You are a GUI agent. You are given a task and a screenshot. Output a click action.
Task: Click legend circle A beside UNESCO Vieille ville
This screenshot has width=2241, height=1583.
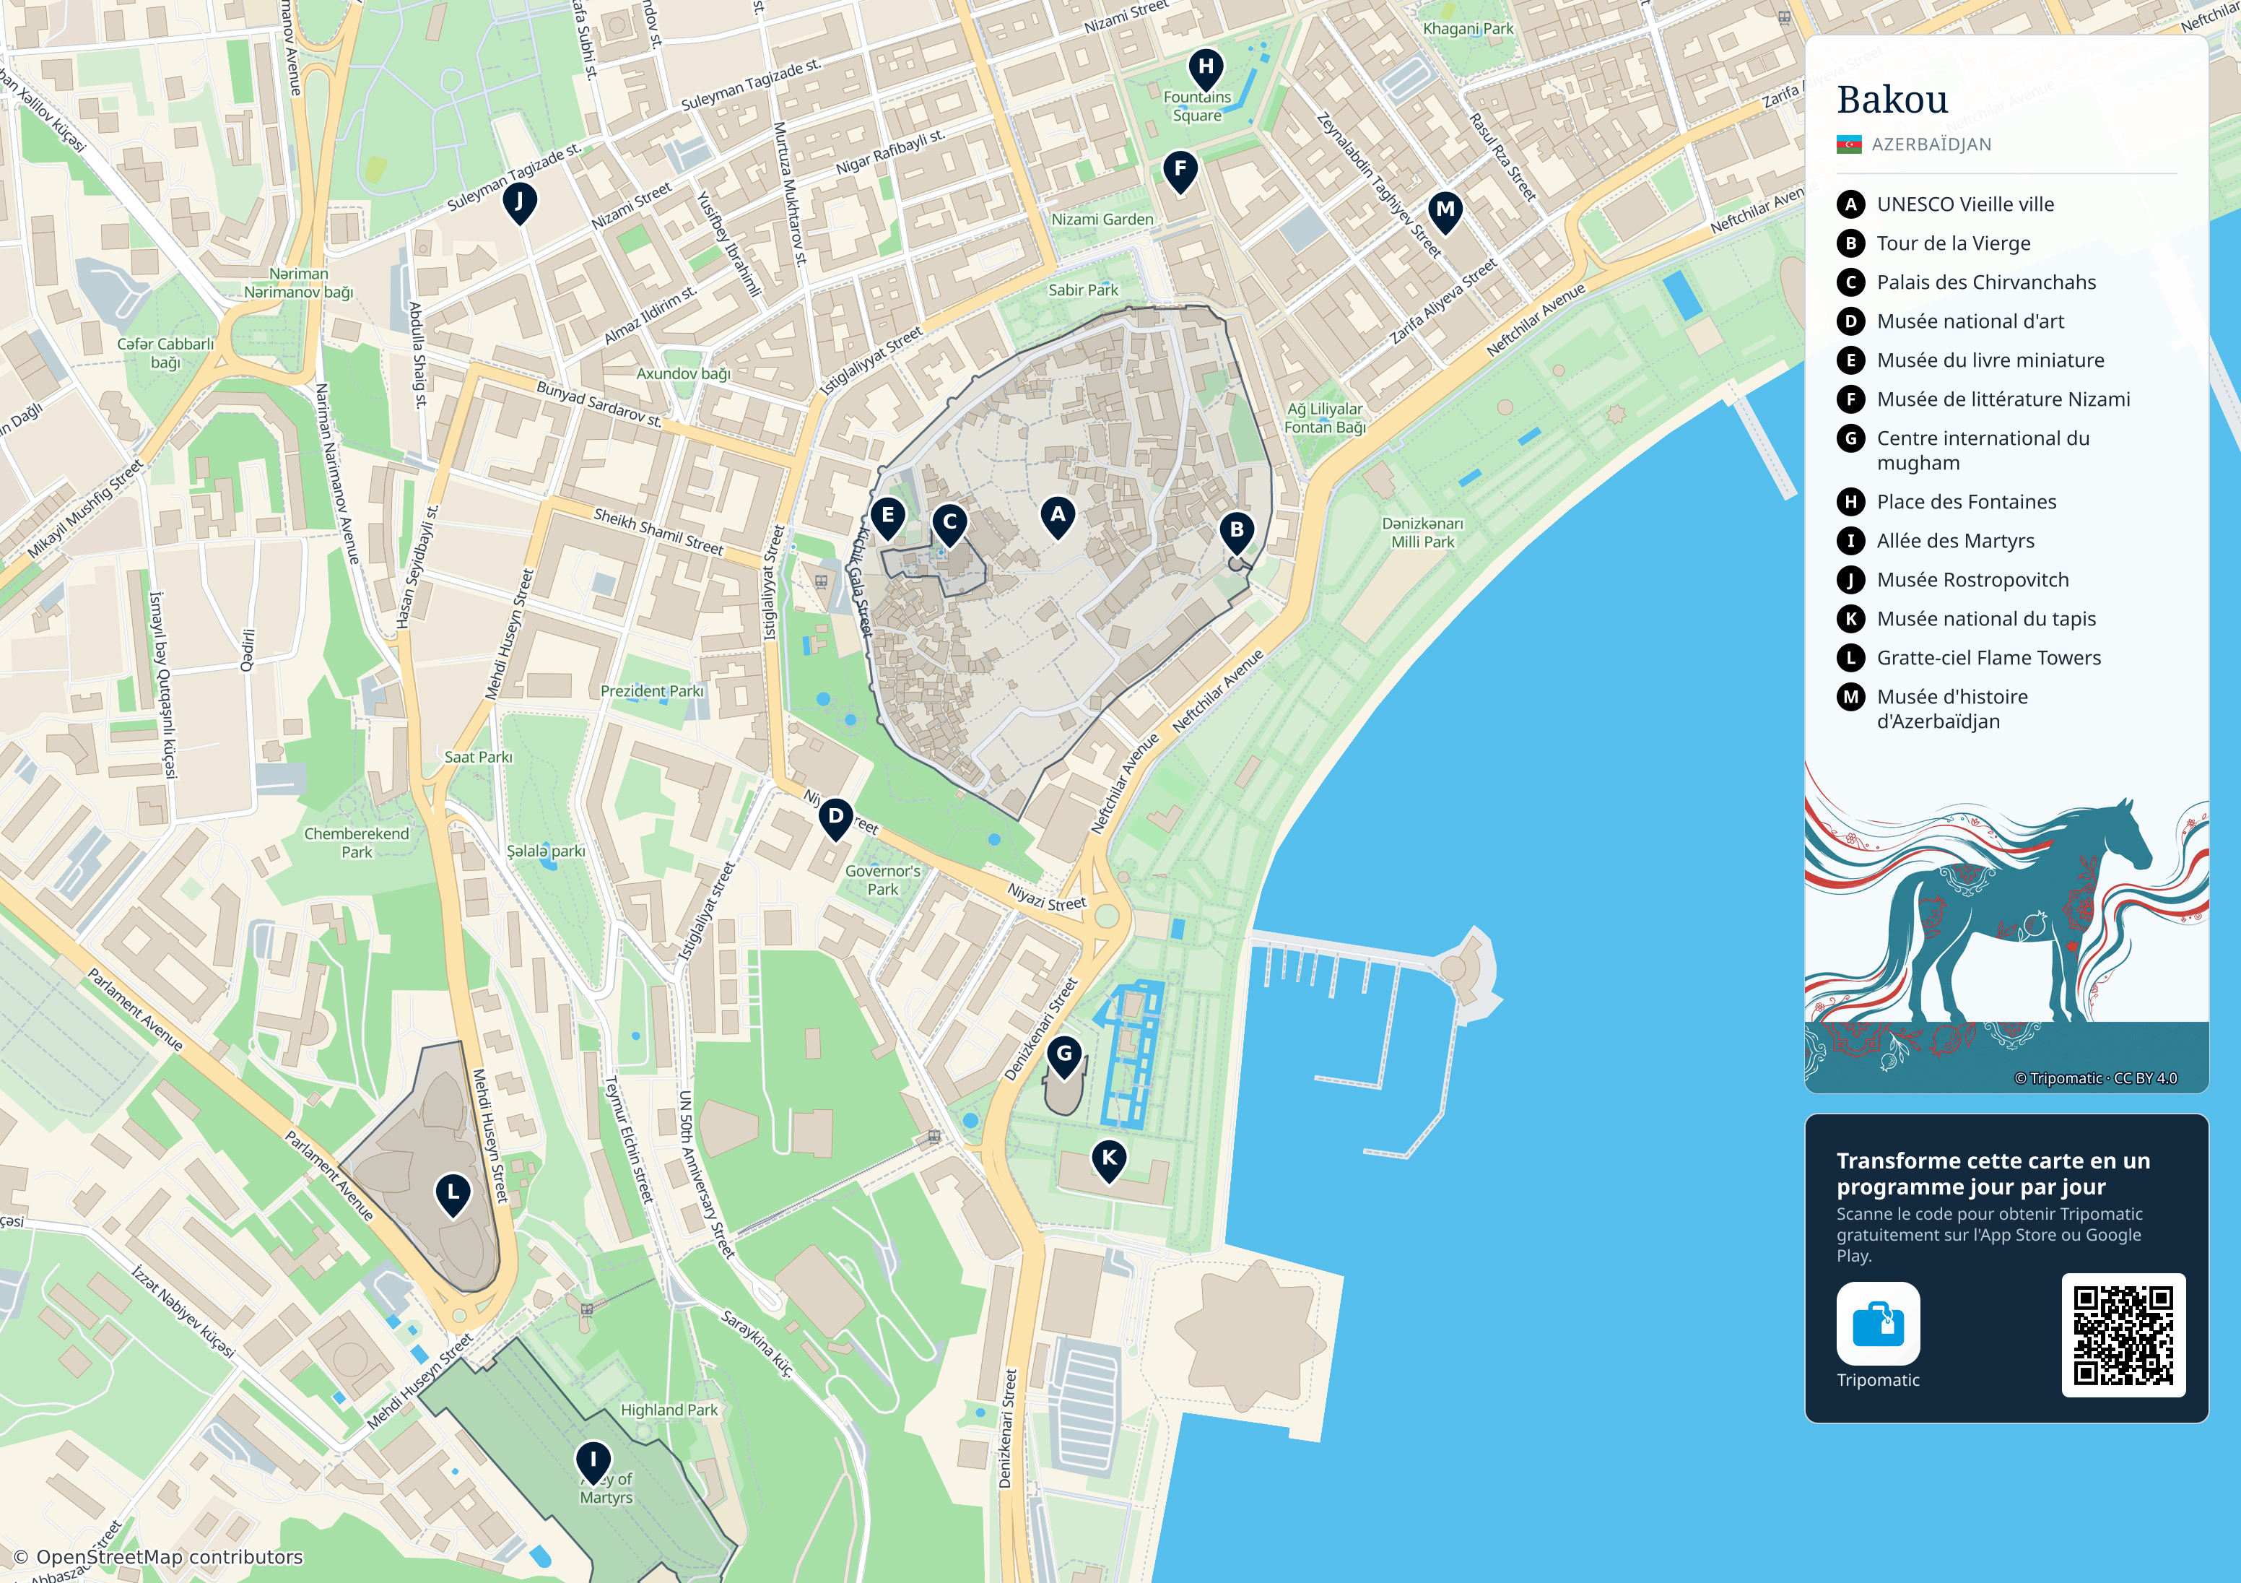[x=1850, y=204]
